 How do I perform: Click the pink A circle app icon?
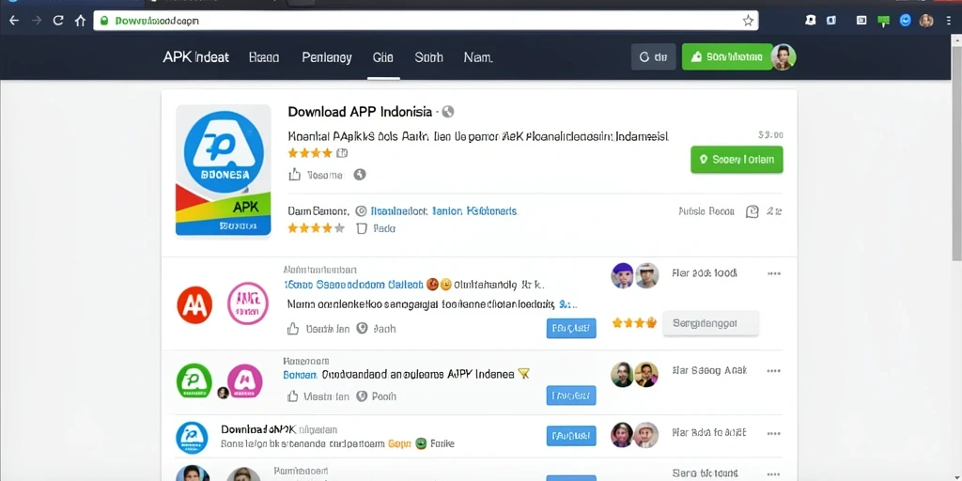pos(245,381)
